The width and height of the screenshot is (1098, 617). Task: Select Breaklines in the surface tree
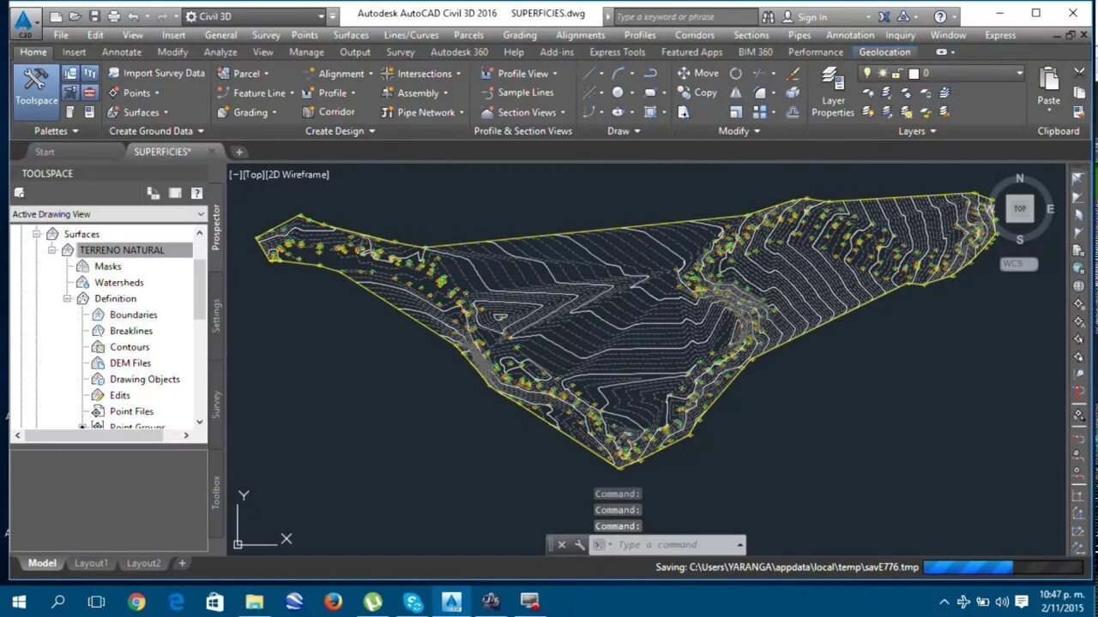[131, 331]
